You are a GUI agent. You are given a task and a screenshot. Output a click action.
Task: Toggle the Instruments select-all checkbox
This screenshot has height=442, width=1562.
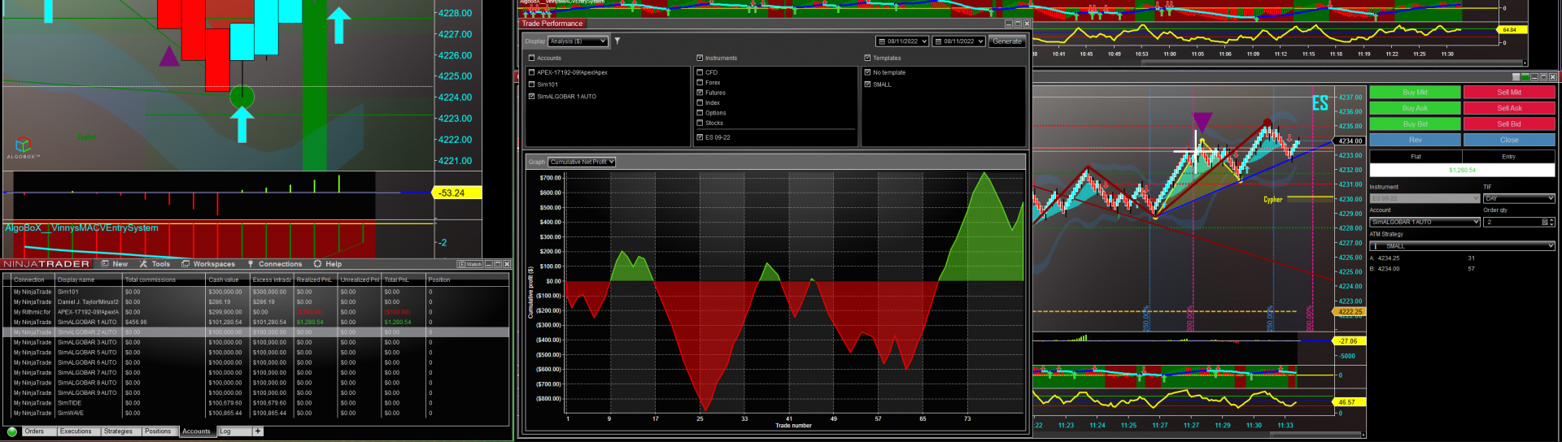click(x=700, y=58)
